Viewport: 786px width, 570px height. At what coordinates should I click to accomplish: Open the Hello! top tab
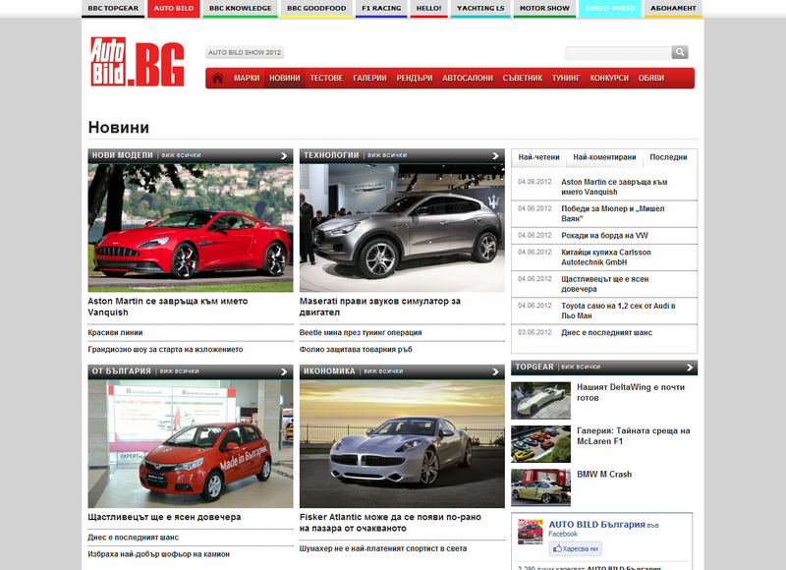428,9
